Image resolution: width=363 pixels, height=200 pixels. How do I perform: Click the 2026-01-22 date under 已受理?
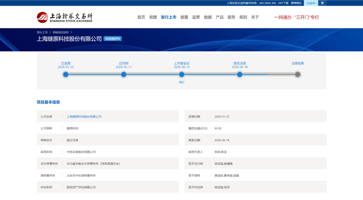pyautogui.click(x=66, y=67)
